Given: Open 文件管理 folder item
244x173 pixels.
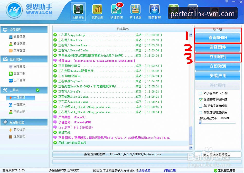Looking at the screenshot, I should pyautogui.click(x=17, y=50).
